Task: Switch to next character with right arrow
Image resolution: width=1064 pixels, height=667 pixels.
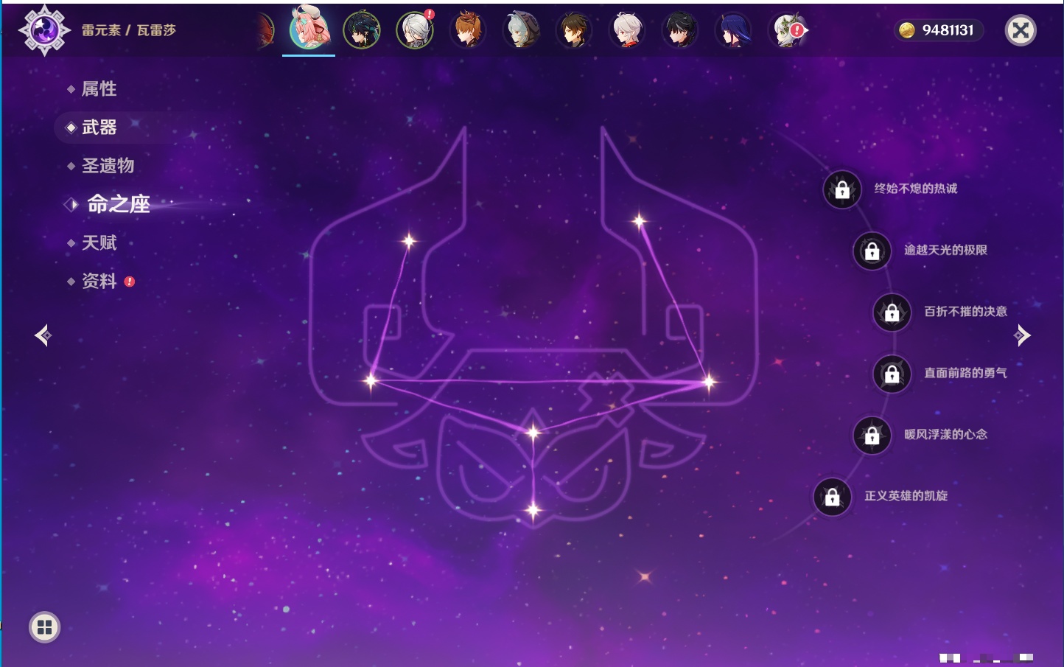Action: [x=1022, y=335]
